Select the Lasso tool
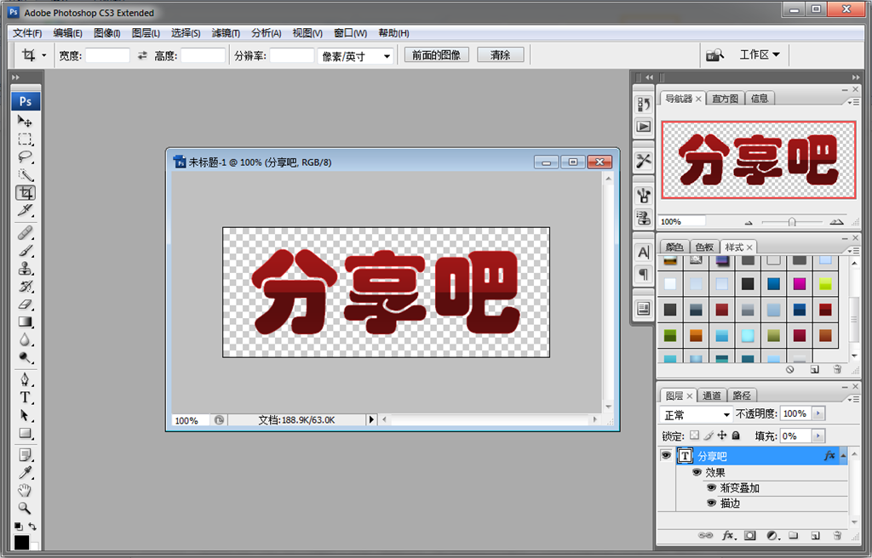The height and width of the screenshot is (558, 872). tap(26, 157)
